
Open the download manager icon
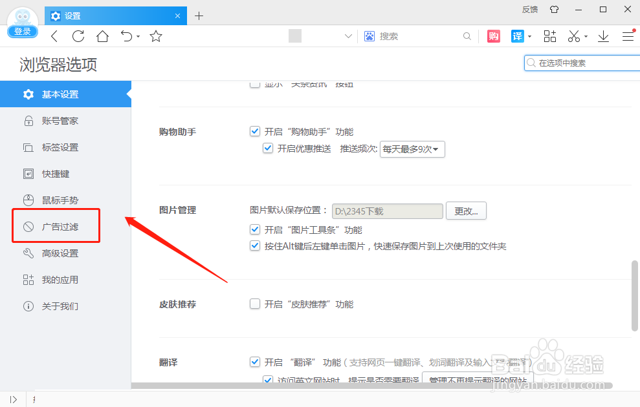[x=603, y=36]
